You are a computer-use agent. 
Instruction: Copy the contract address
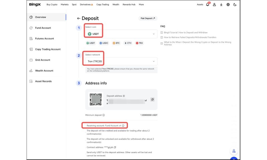115,147
